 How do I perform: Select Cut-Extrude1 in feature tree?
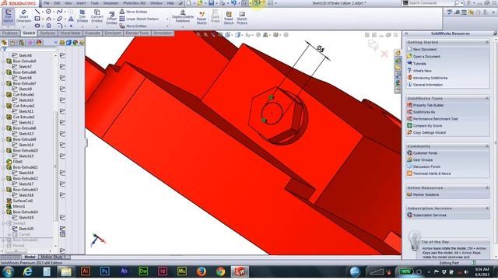coord(23,95)
